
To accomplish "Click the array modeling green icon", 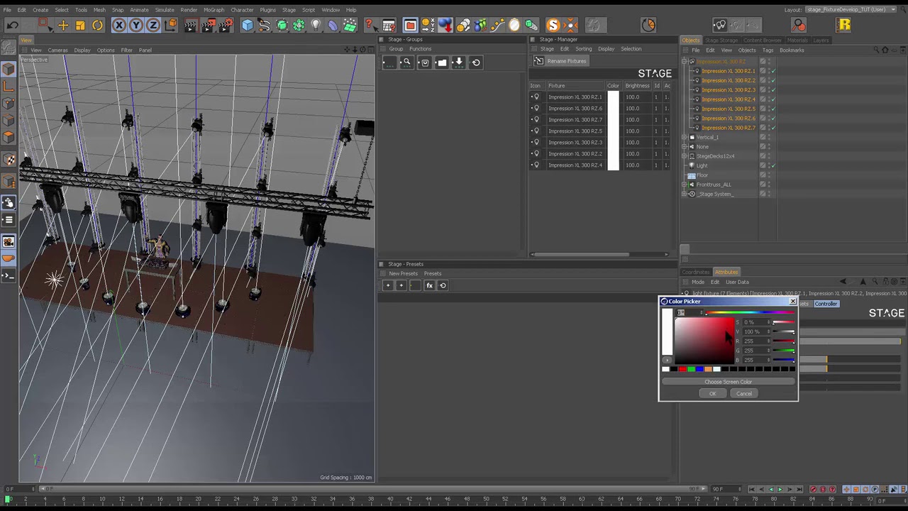I will pyautogui.click(x=299, y=26).
